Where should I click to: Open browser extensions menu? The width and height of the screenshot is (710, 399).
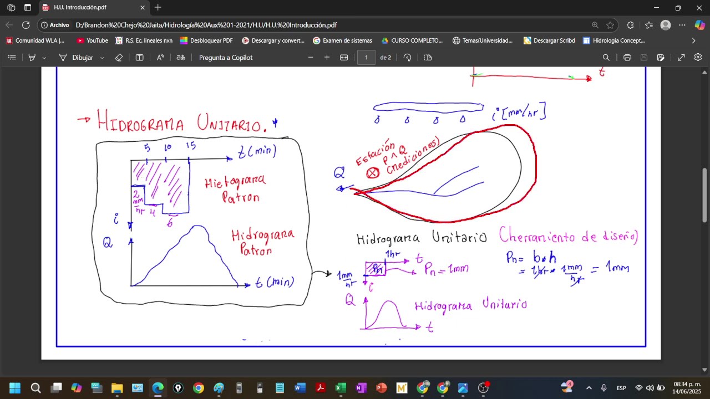coord(630,25)
